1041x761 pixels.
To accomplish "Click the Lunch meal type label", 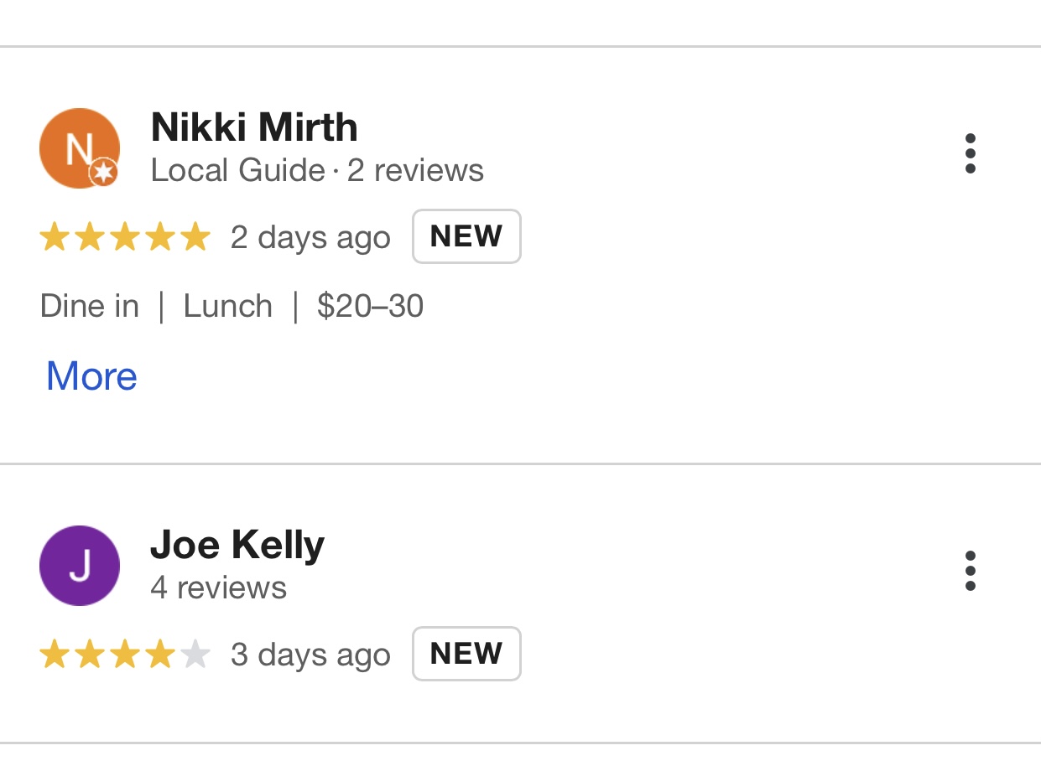I will tap(228, 307).
